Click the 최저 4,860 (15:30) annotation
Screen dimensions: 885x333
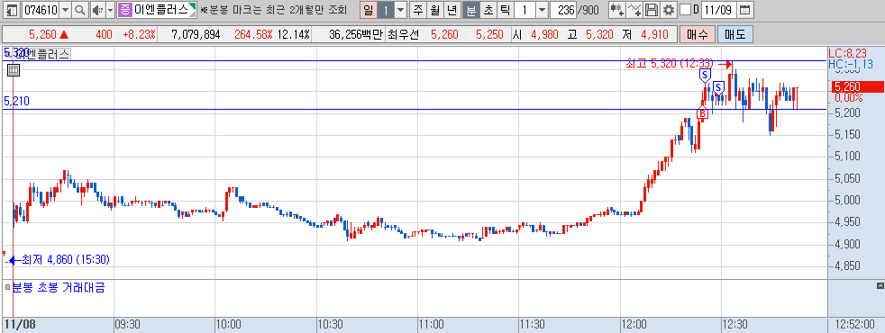(66, 260)
